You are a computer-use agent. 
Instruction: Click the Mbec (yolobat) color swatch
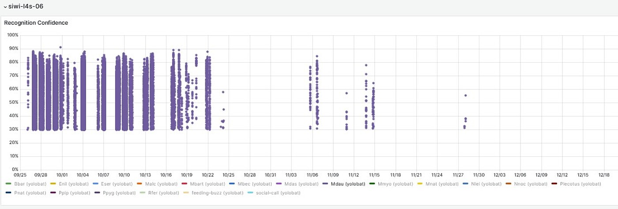(232, 183)
